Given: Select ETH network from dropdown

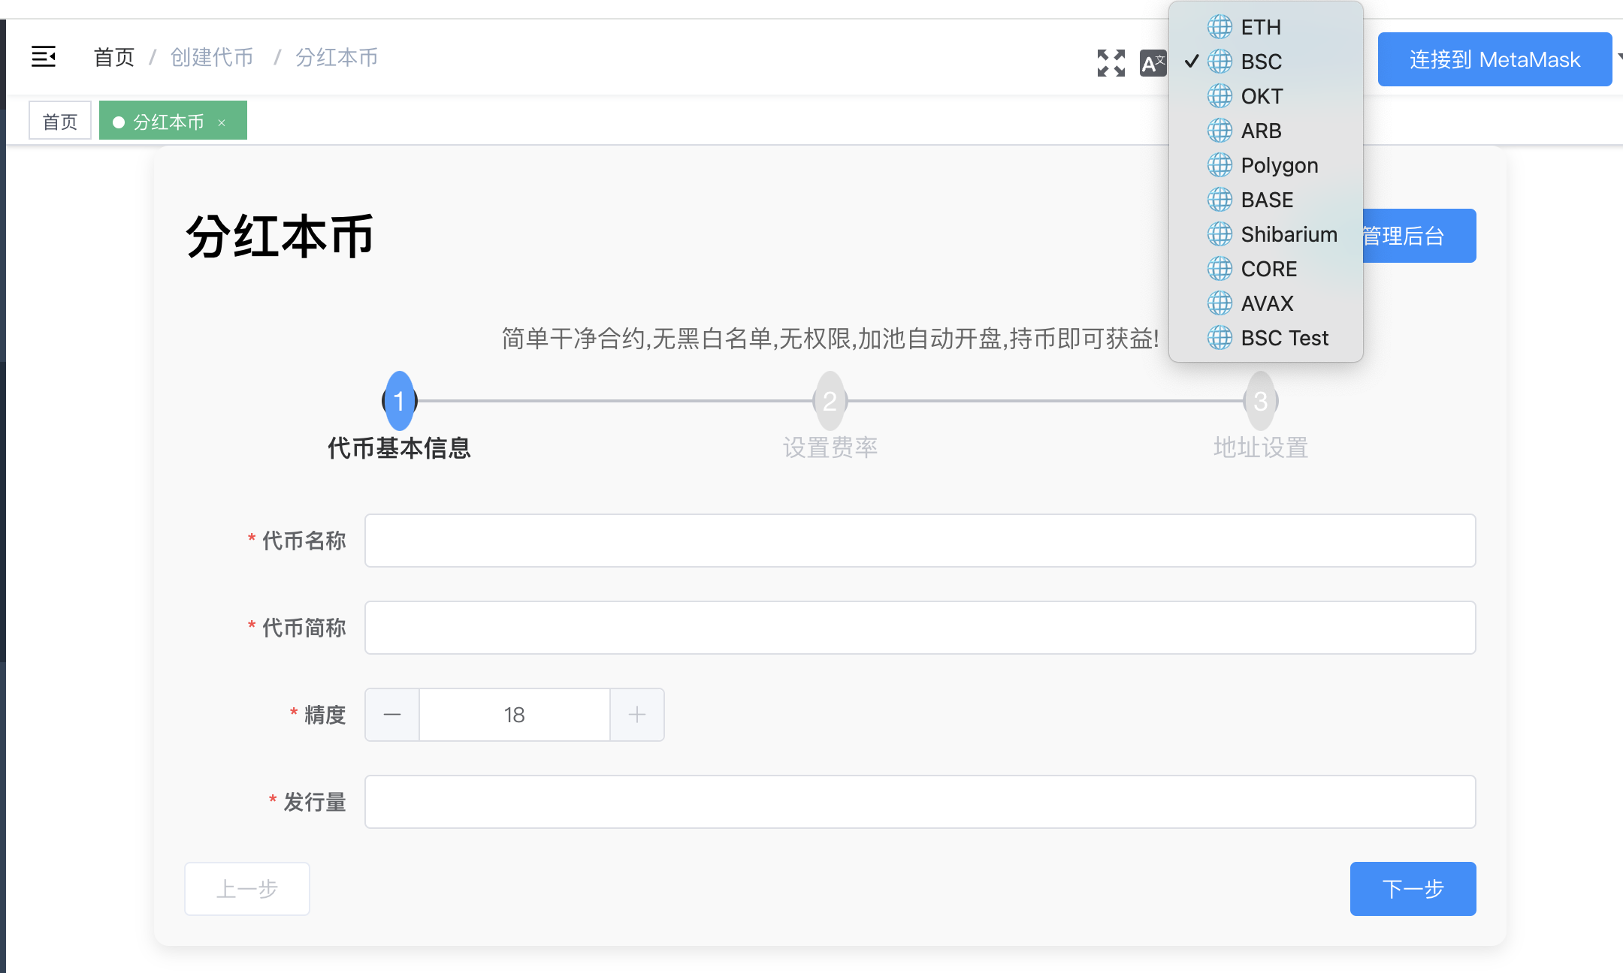Looking at the screenshot, I should [x=1261, y=27].
